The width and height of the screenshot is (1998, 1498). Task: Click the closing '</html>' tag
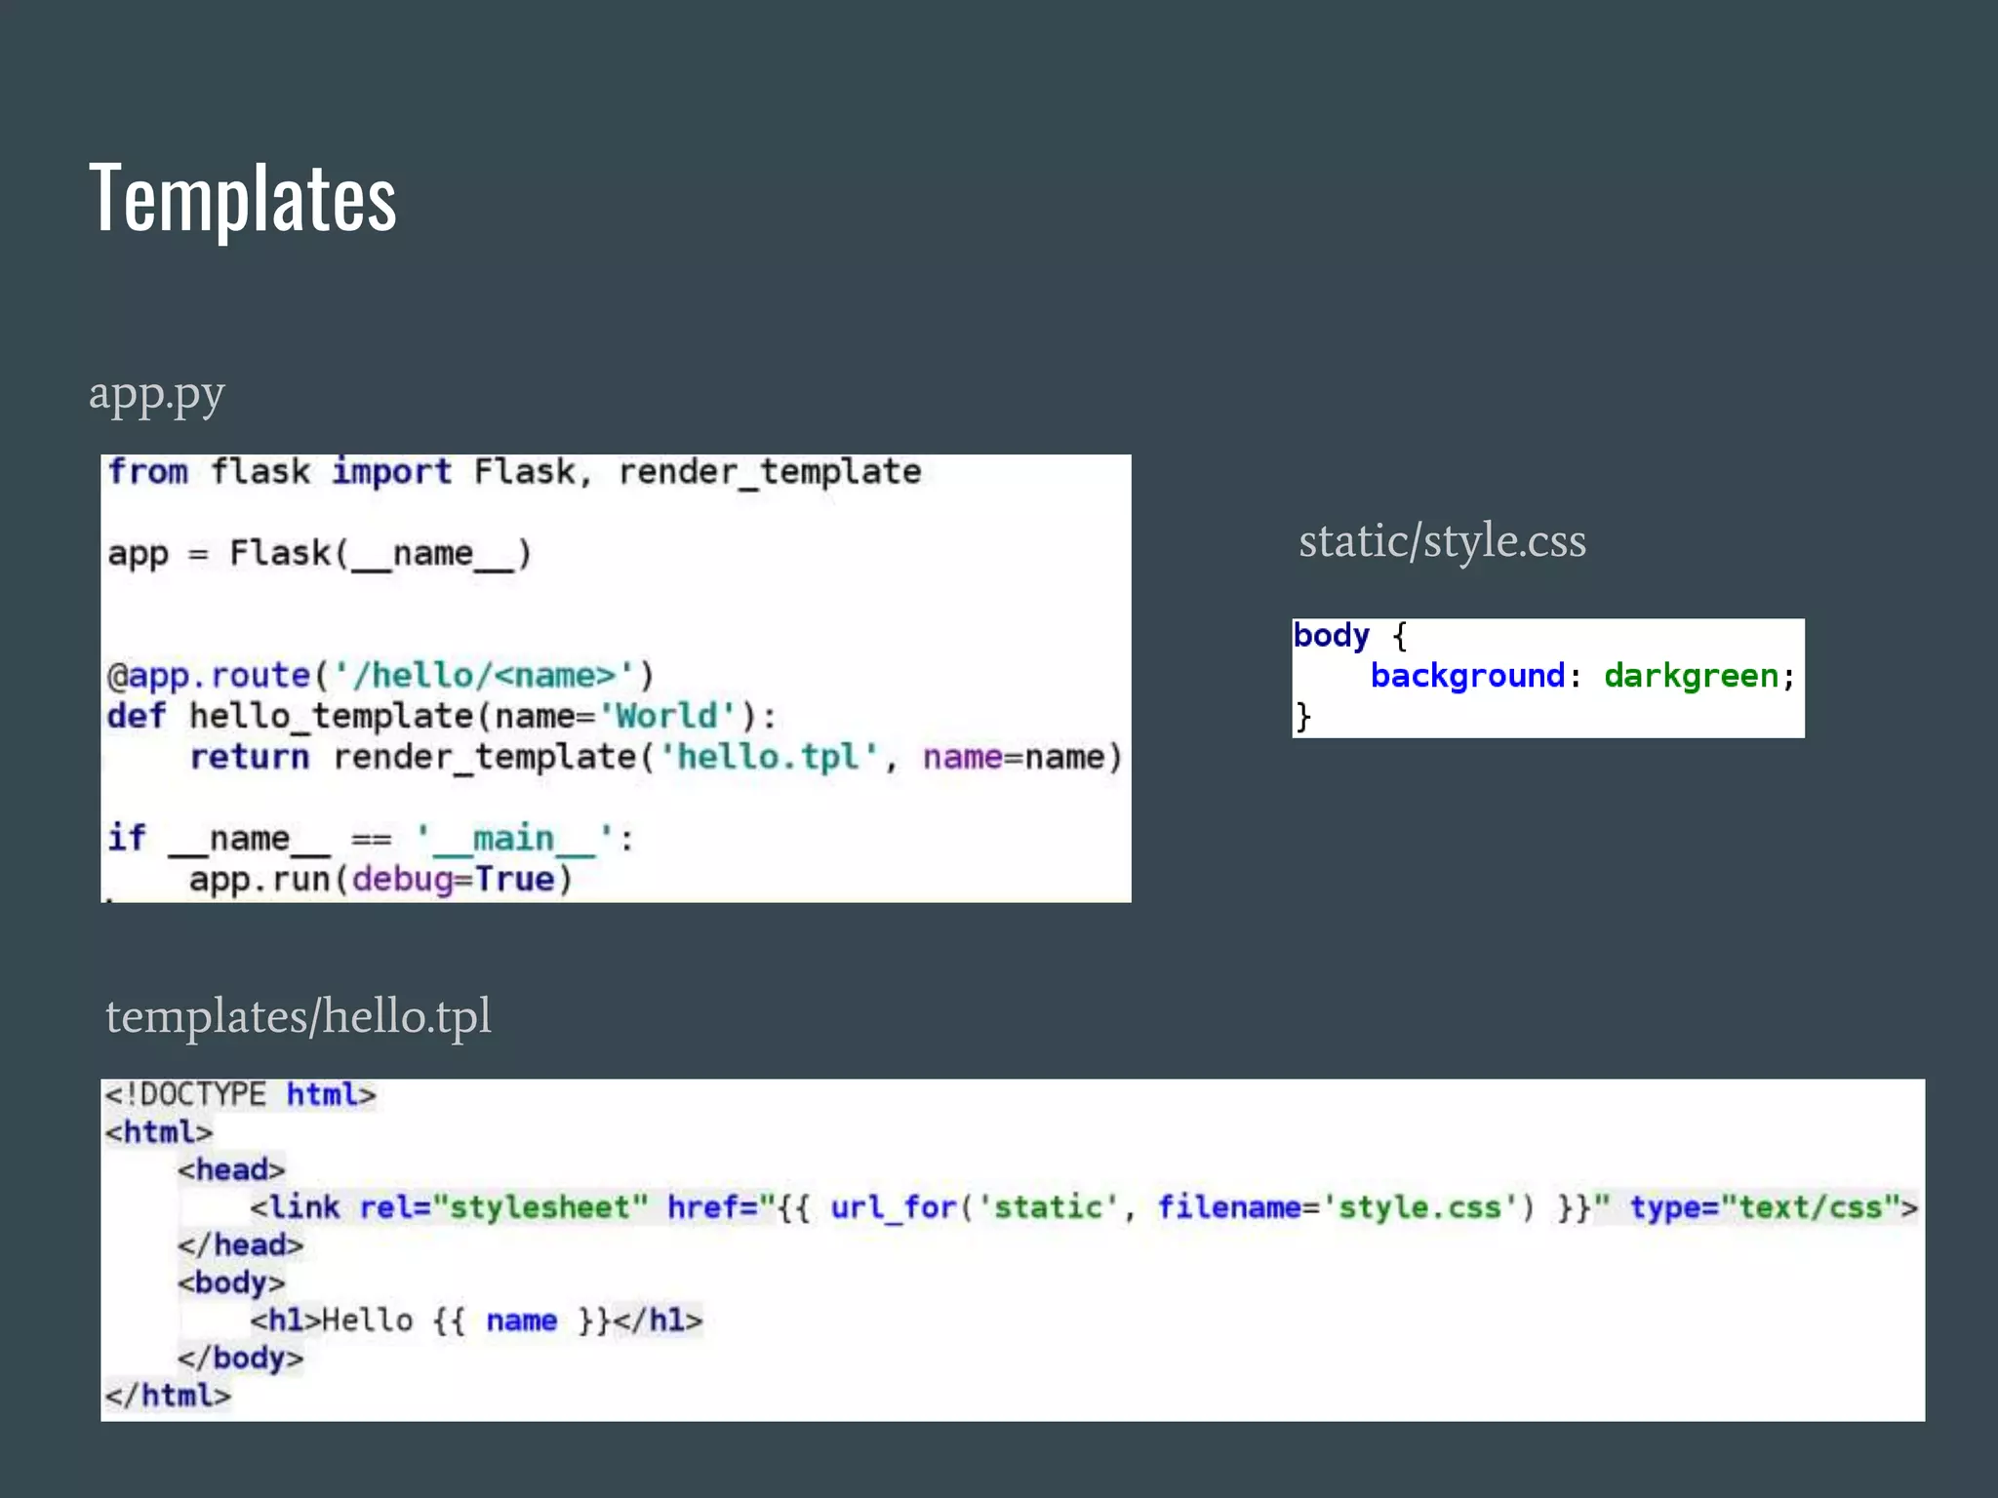pyautogui.click(x=168, y=1396)
